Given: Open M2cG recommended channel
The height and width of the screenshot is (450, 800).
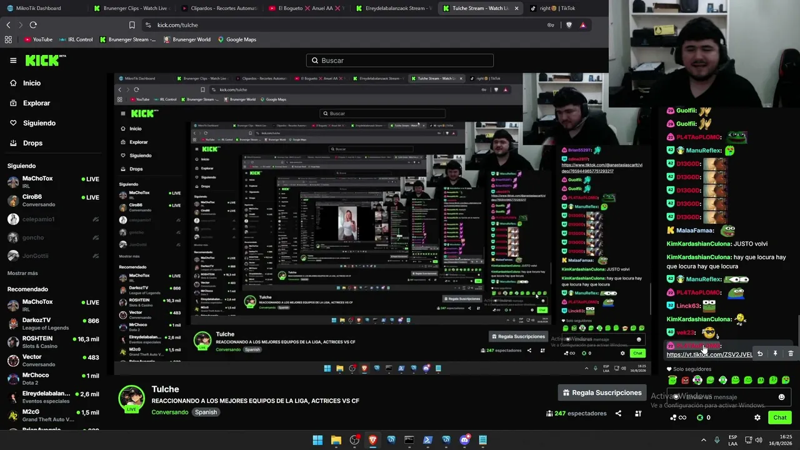Looking at the screenshot, I should point(53,416).
